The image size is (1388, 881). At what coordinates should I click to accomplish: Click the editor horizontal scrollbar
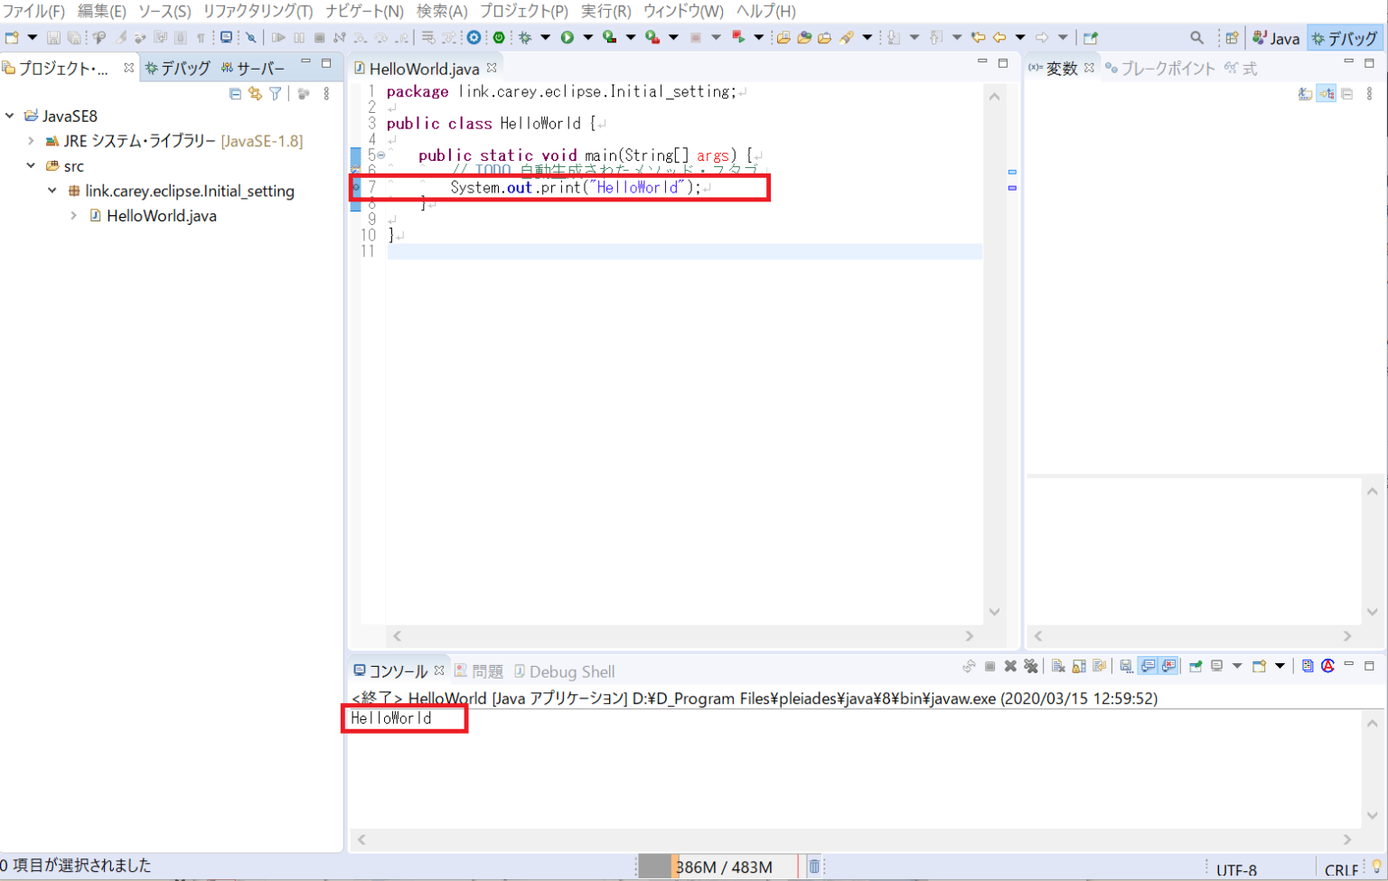click(683, 635)
